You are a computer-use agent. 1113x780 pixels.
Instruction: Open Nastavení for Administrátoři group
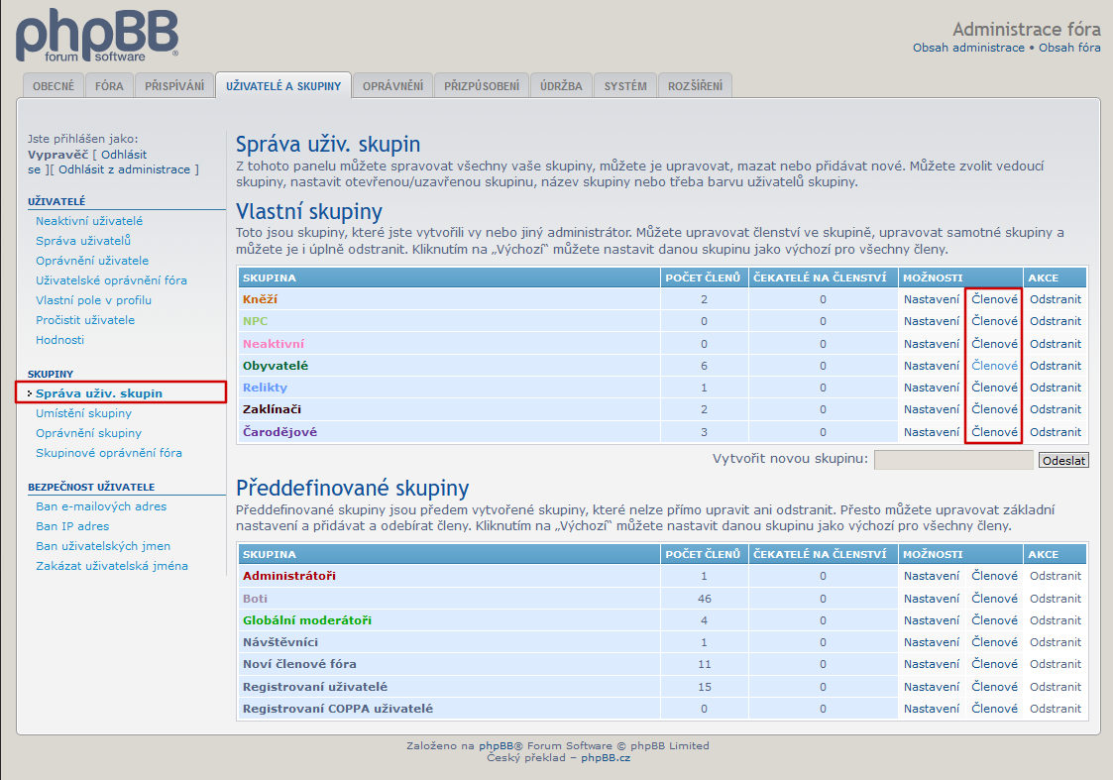932,576
